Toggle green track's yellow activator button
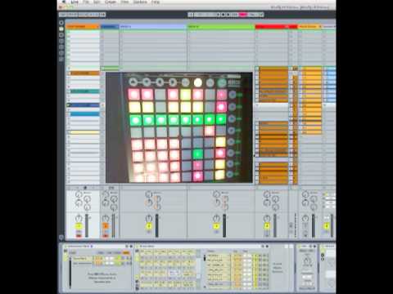 (216, 226)
